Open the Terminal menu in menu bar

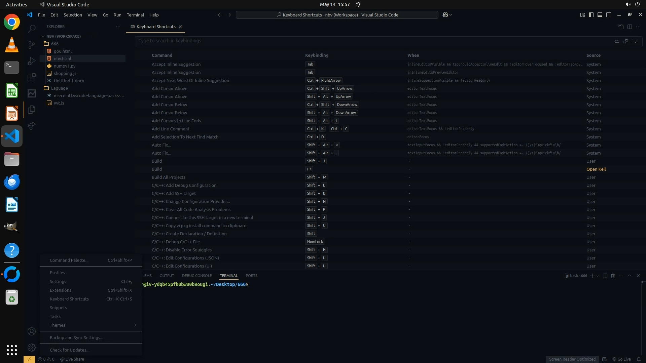(135, 15)
